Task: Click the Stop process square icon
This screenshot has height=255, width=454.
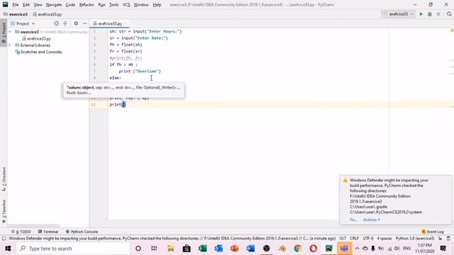Action: pyautogui.click(x=438, y=14)
